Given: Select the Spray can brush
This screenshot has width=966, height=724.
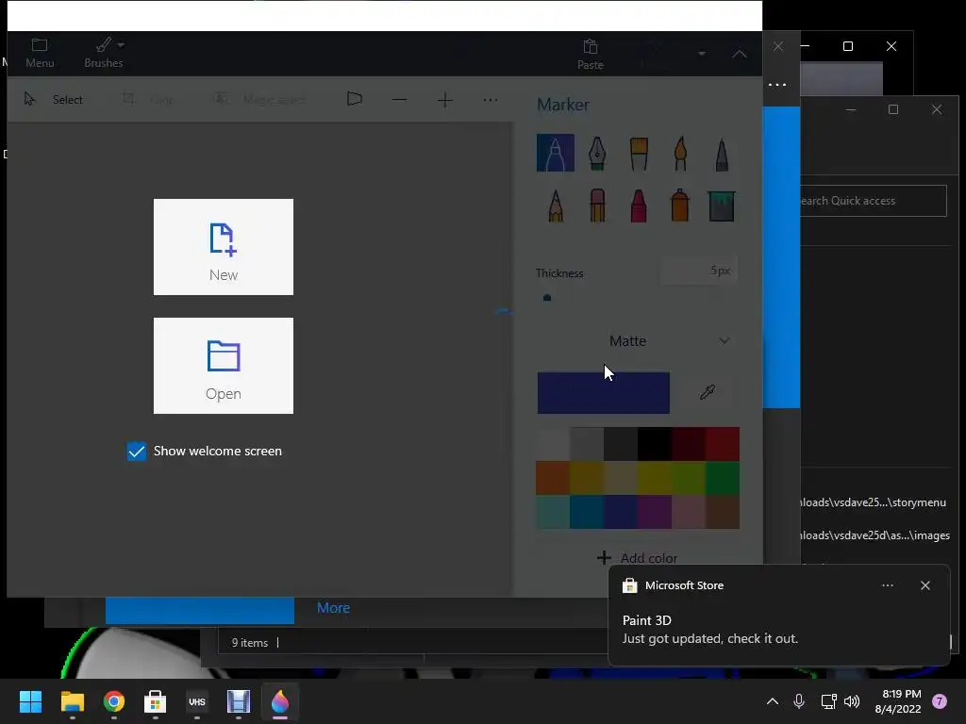Looking at the screenshot, I should (680, 205).
